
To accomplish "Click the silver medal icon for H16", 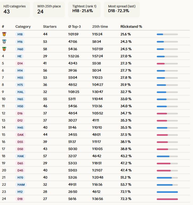I will point(4,41).
